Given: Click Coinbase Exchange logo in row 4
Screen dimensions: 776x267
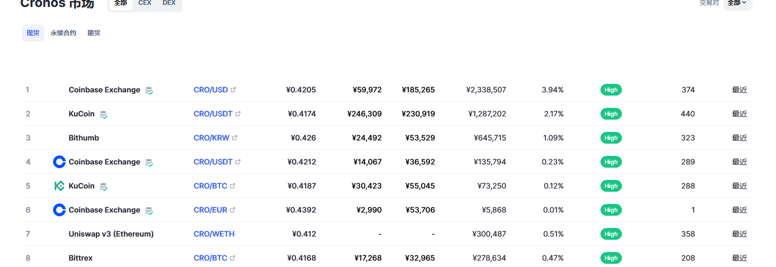Looking at the screenshot, I should [59, 162].
